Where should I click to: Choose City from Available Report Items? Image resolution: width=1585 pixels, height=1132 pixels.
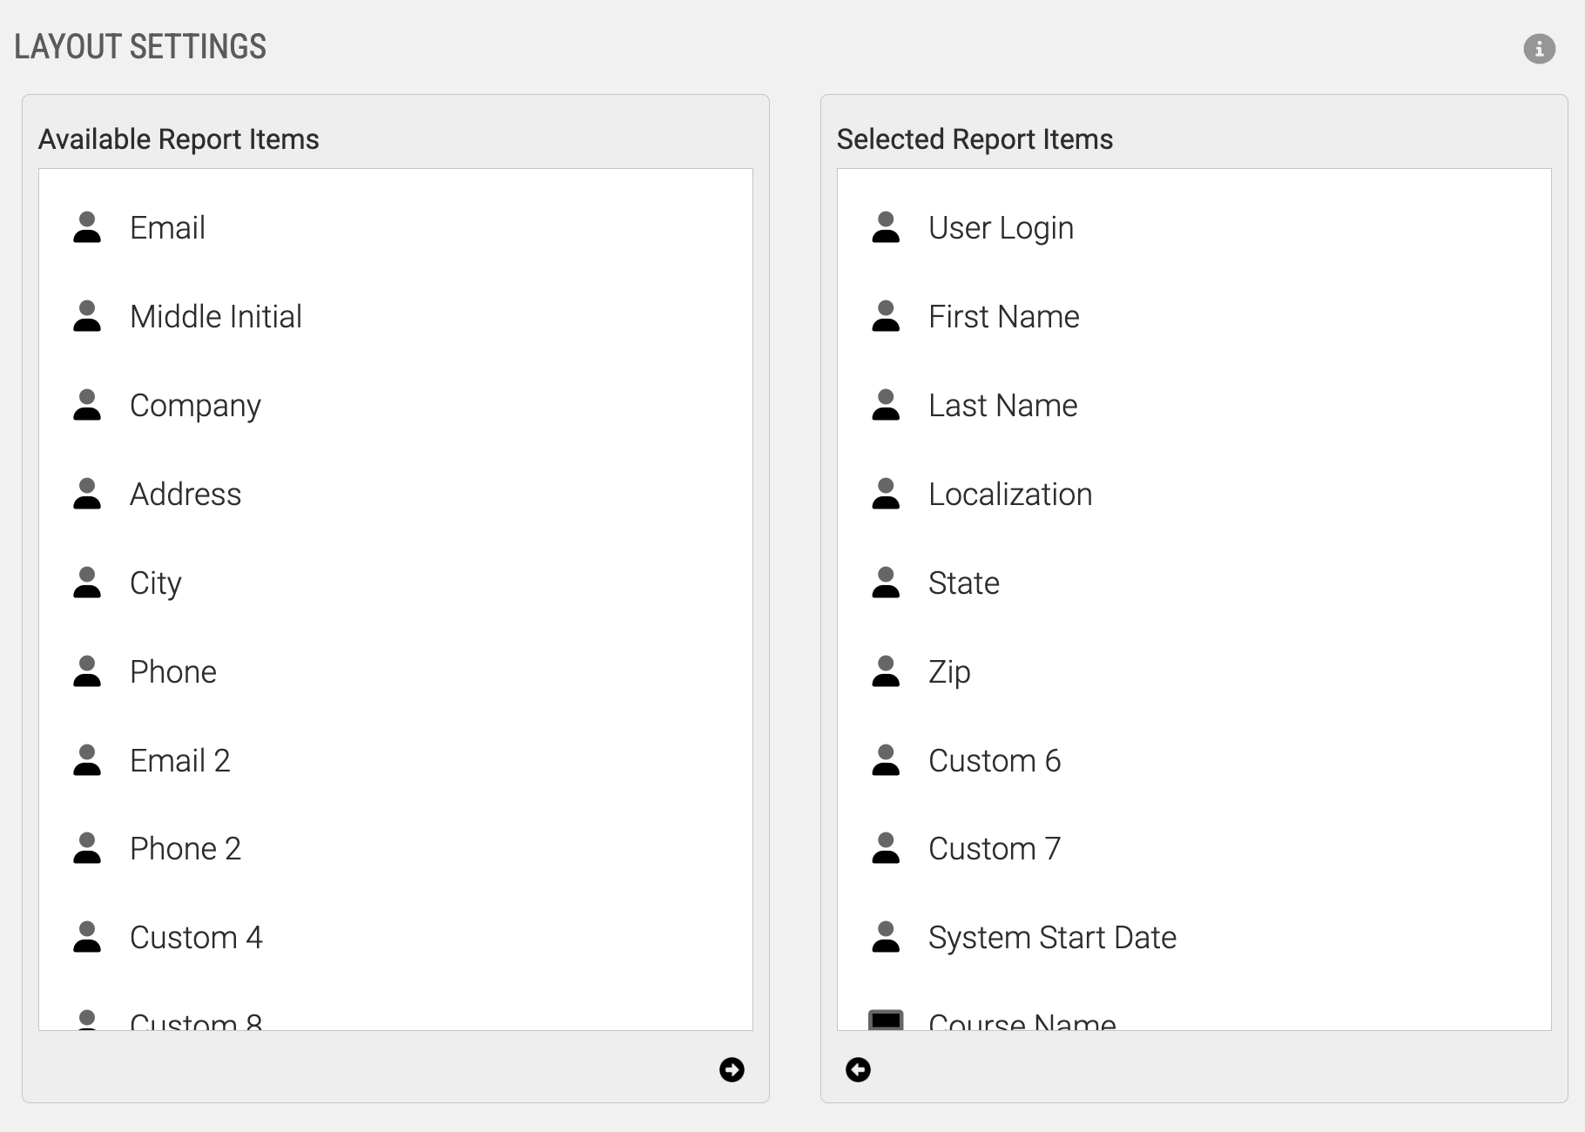[x=156, y=583]
